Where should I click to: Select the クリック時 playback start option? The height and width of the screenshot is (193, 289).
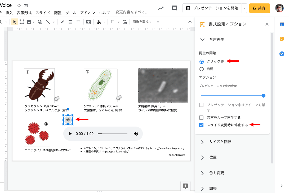[x=202, y=61]
